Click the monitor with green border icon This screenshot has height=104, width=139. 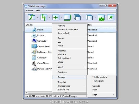tap(68, 17)
